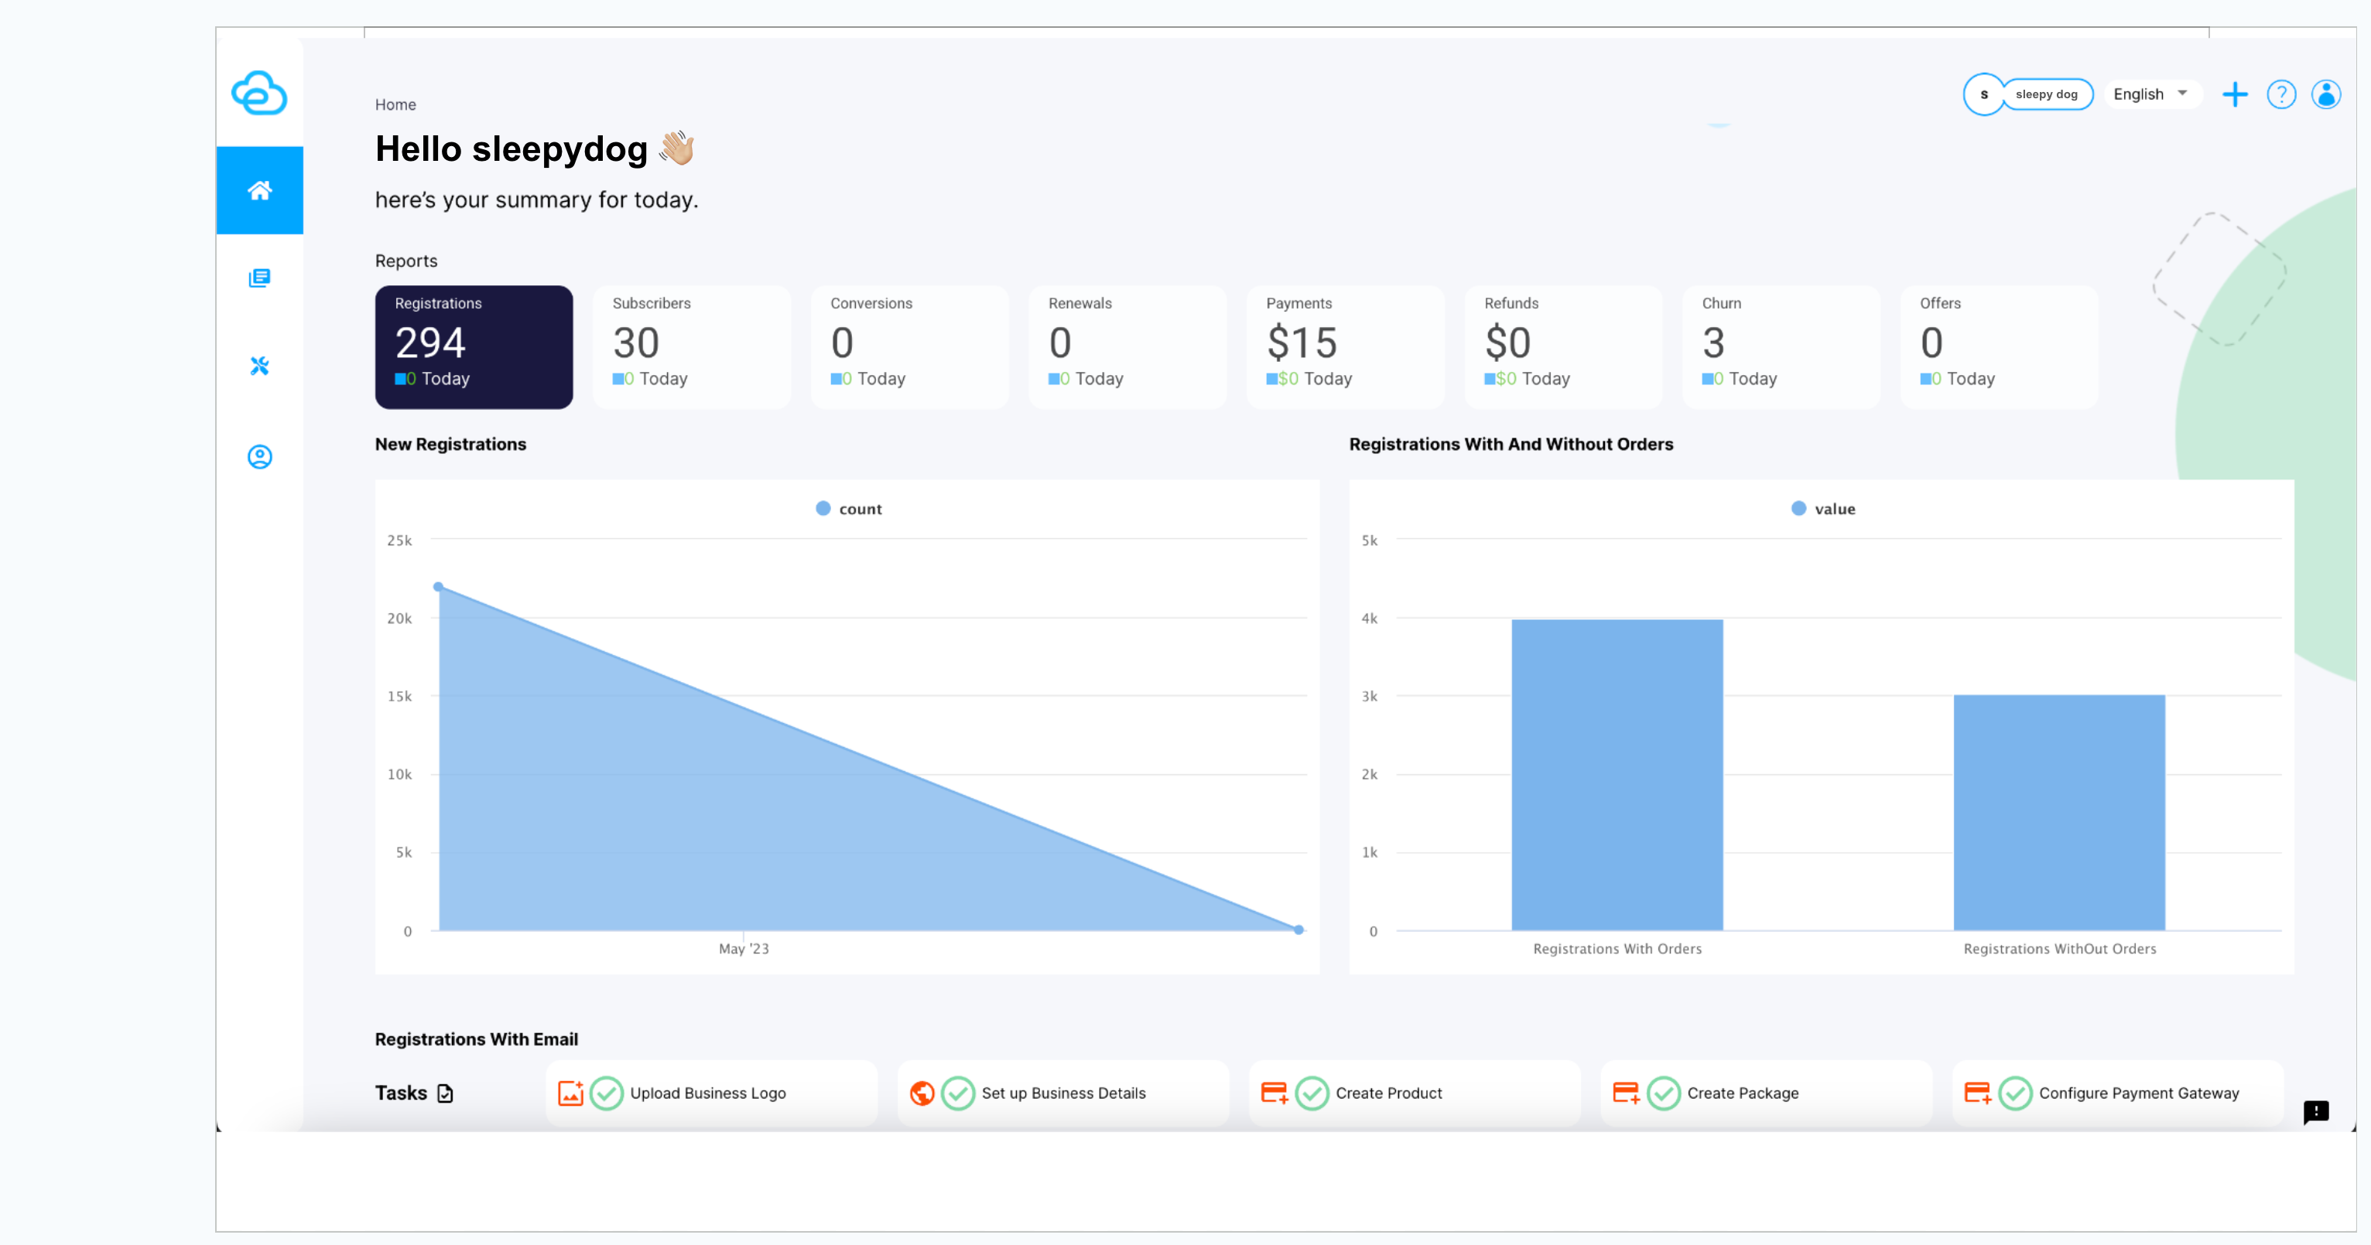Screen dimensions: 2371x1245
Task: Toggle the value legend series
Action: 1823,509
